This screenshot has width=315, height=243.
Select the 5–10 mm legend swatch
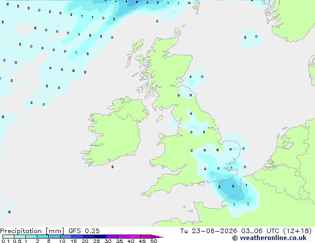tap(54, 237)
